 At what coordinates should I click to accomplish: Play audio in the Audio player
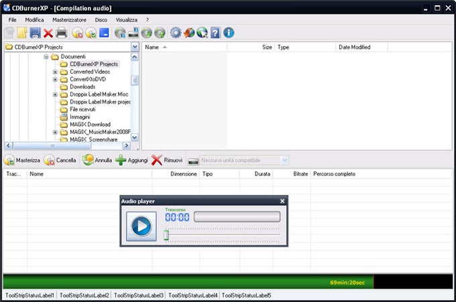tap(141, 226)
